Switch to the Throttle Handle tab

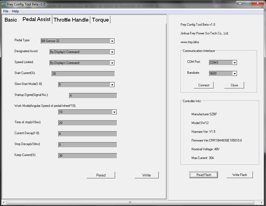pos(71,20)
